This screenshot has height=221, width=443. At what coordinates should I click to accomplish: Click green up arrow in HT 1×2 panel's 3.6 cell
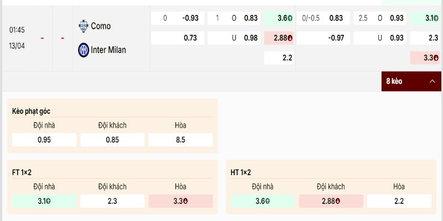point(267,201)
